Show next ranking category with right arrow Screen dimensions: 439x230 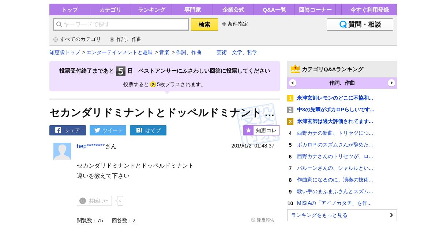tap(391, 83)
